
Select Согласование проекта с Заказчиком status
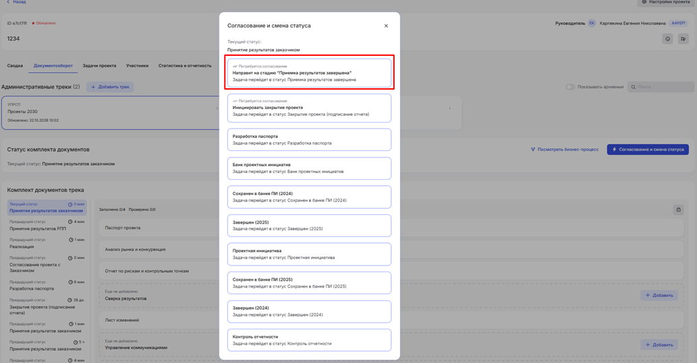click(47, 264)
